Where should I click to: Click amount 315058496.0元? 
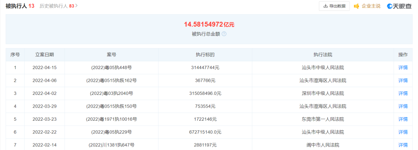[x=205, y=93]
